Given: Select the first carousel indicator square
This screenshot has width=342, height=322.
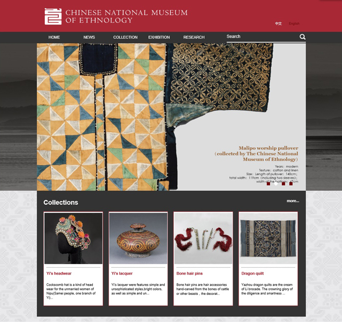Looking at the screenshot, I should [x=268, y=184].
